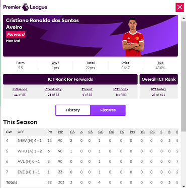Click the Premier League lion logo
The image size is (186, 188).
point(26,7)
